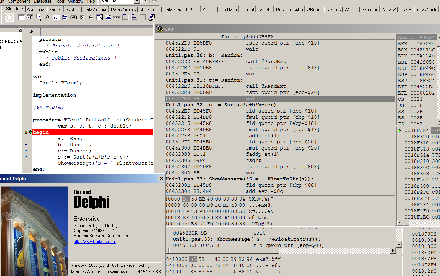Screen dimensions: 440x276
Task: Select the ScrollBar component icon
Action: (117, 17)
